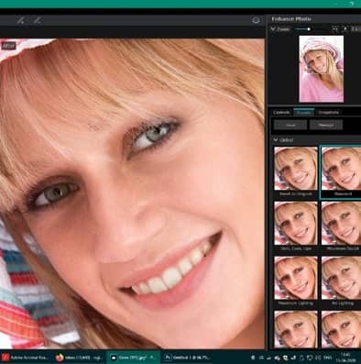Click the Save preset button
361x364 pixels.
pyautogui.click(x=290, y=125)
